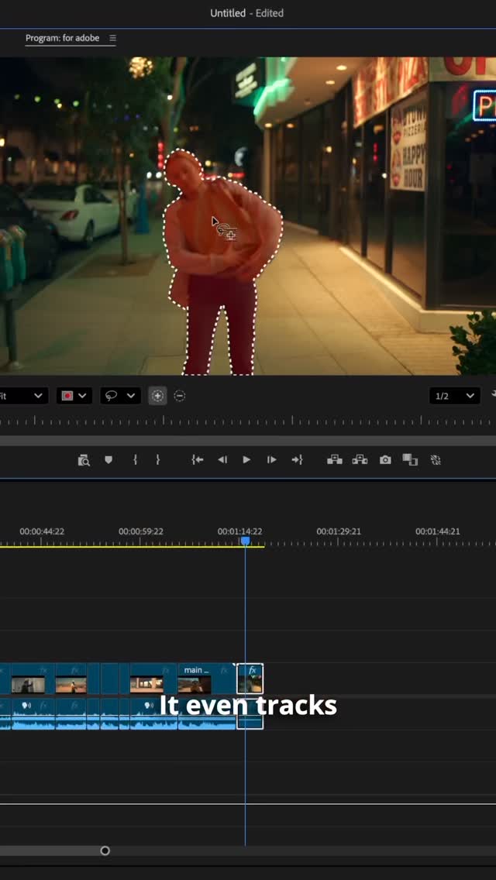Step forward one frame
This screenshot has height=880, width=496.
(x=271, y=459)
